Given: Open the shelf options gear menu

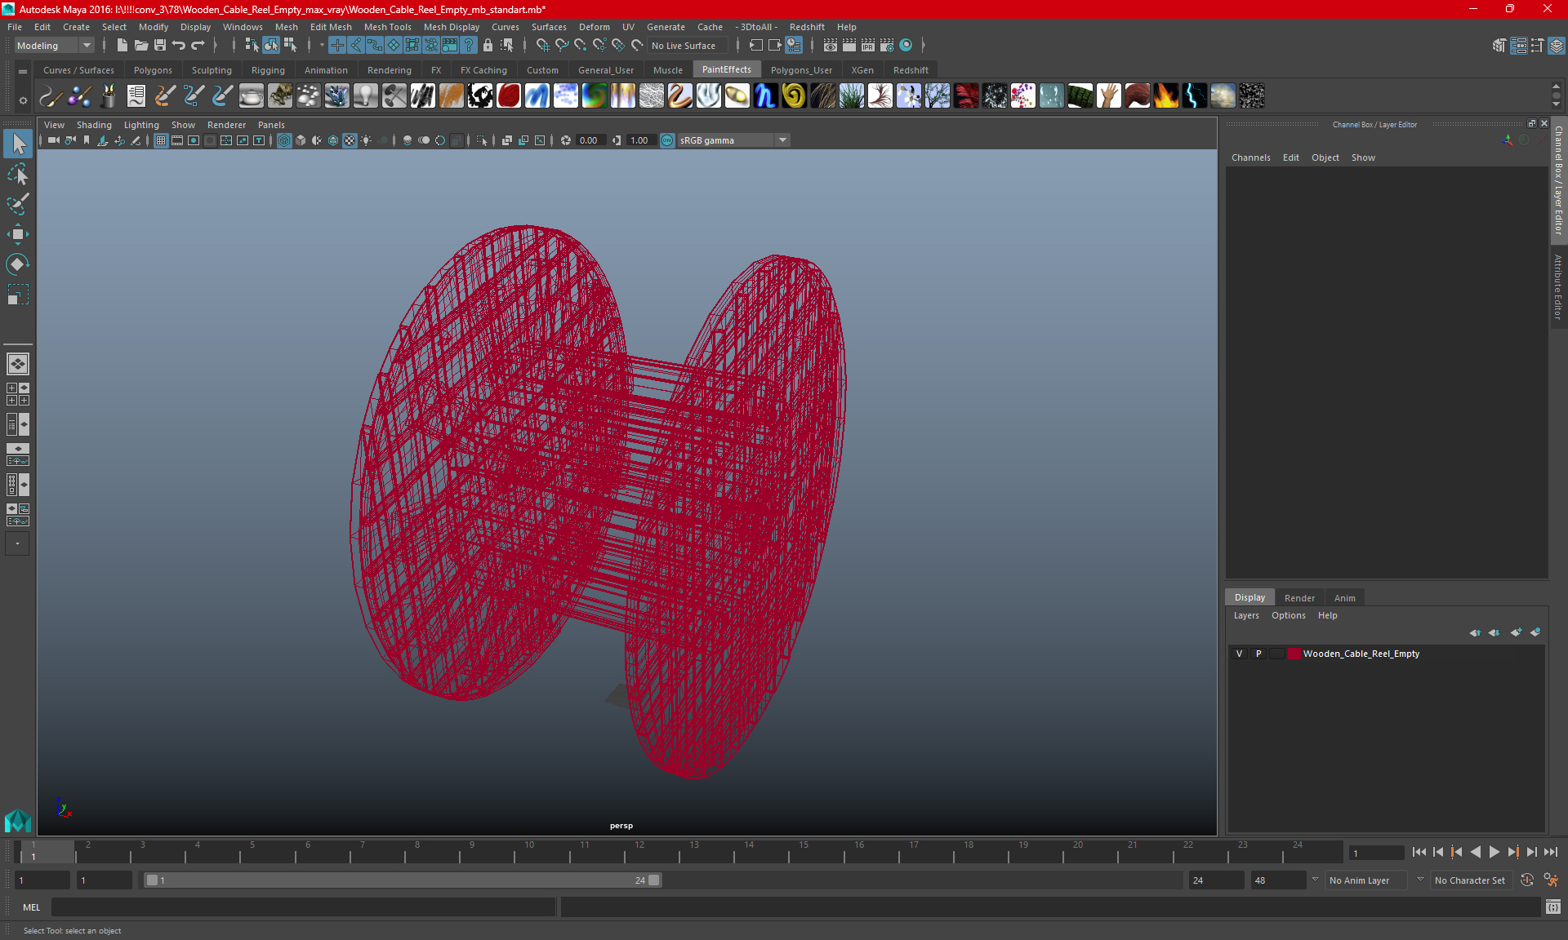Looking at the screenshot, I should pyautogui.click(x=23, y=100).
